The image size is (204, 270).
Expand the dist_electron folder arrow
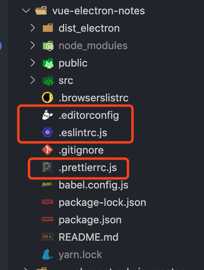point(32,28)
